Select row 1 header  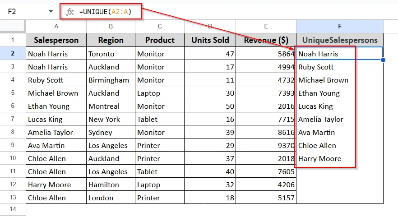[x=13, y=40]
